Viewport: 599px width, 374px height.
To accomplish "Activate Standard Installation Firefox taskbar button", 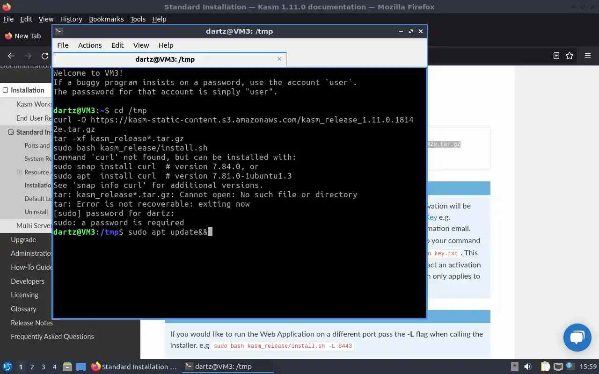I will point(134,367).
